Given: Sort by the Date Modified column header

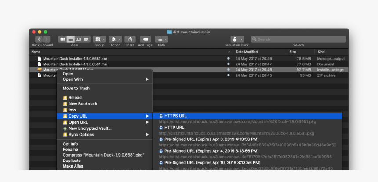Looking at the screenshot, I should coord(247,52).
